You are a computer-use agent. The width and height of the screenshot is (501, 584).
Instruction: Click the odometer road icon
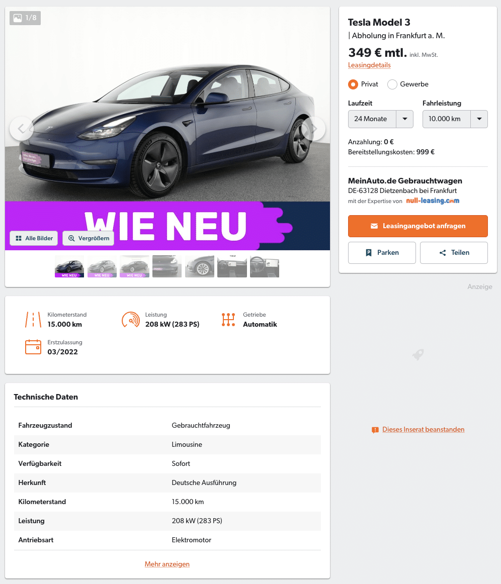(33, 320)
